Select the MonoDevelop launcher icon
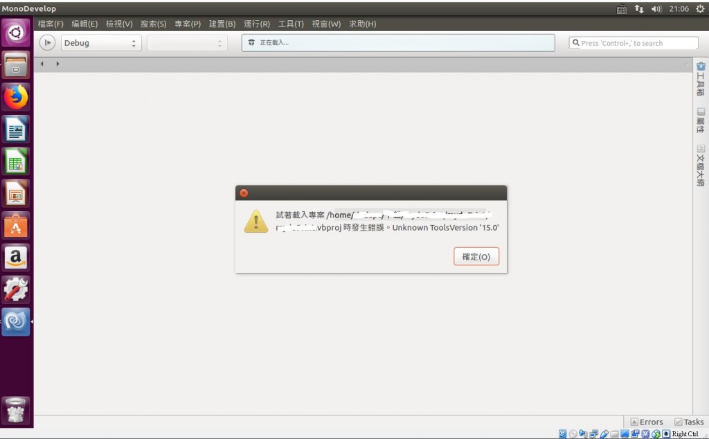Screen dimensions: 709x439 coord(16,322)
